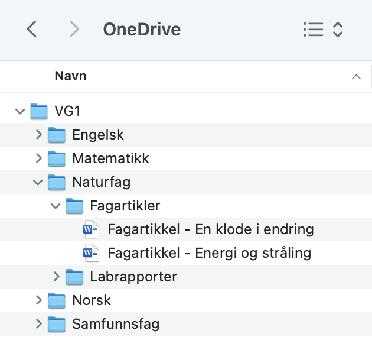Screen dimensions: 372x337
Task: Click the back navigation arrow
Action: tap(32, 29)
